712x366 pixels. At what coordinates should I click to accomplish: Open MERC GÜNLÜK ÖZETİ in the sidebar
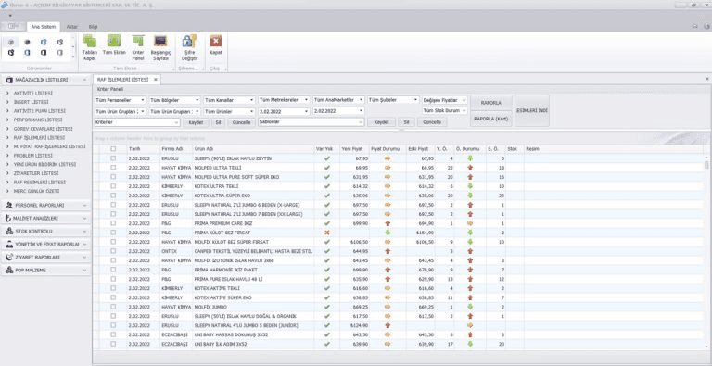point(36,191)
